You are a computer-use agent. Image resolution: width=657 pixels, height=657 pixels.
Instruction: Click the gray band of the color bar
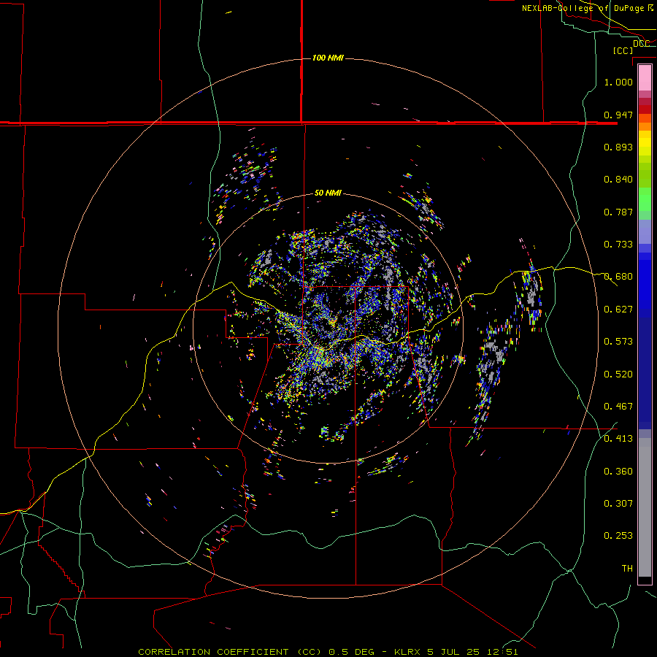click(645, 507)
